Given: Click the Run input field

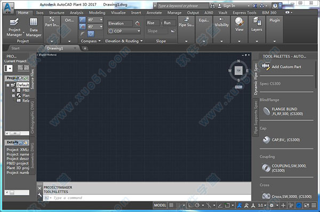Looking at the screenshot, I should (169, 23).
